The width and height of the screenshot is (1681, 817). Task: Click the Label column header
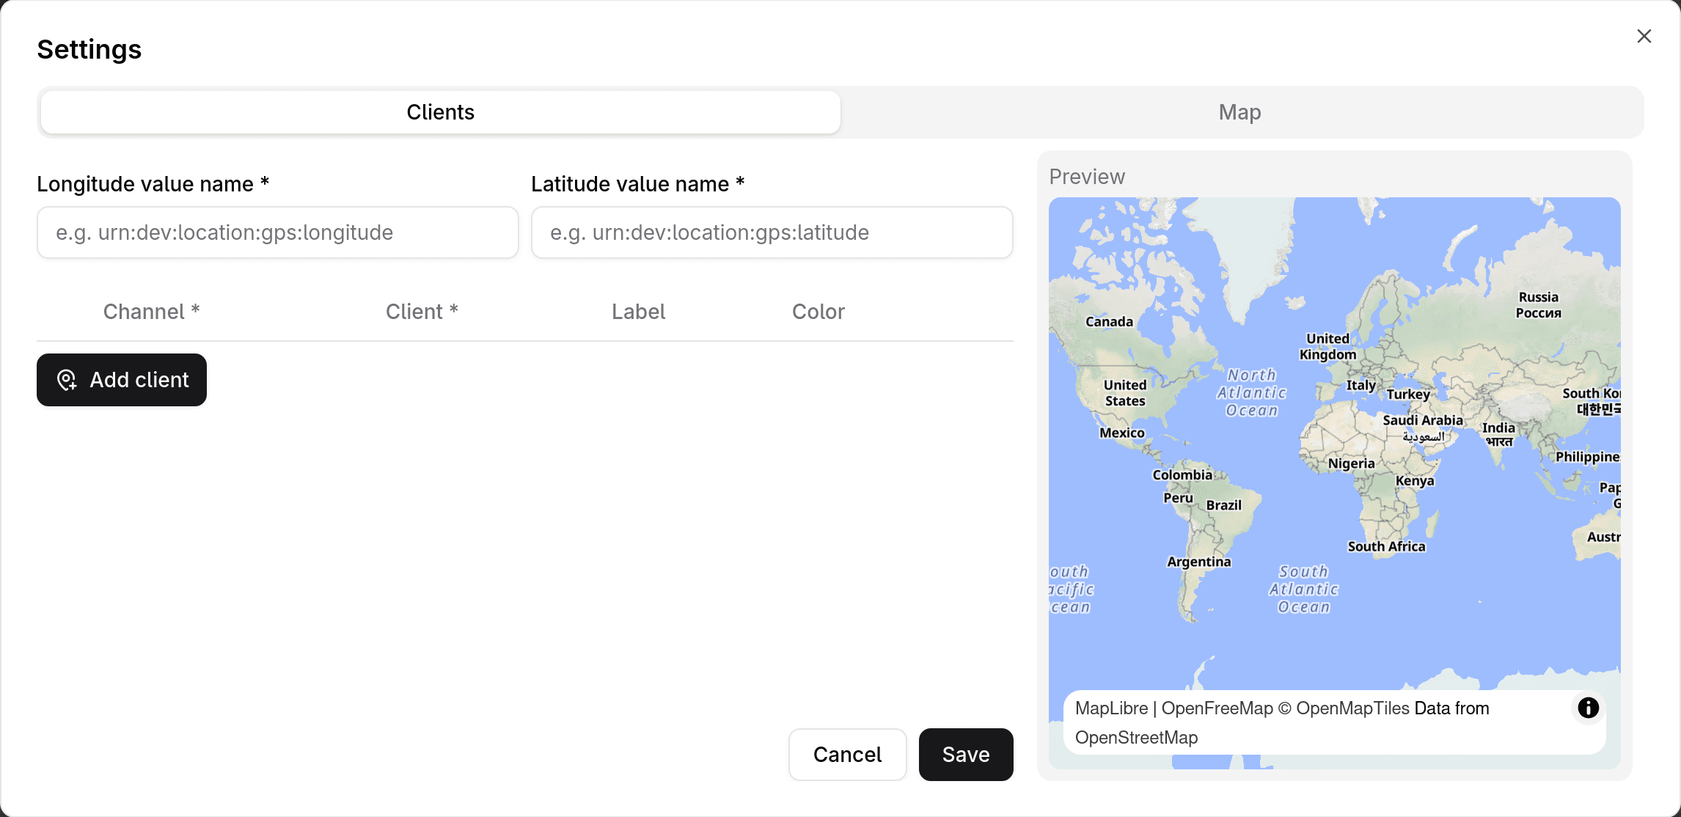[637, 311]
